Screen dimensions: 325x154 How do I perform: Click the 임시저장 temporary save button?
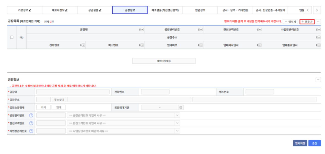pyautogui.click(x=300, y=143)
